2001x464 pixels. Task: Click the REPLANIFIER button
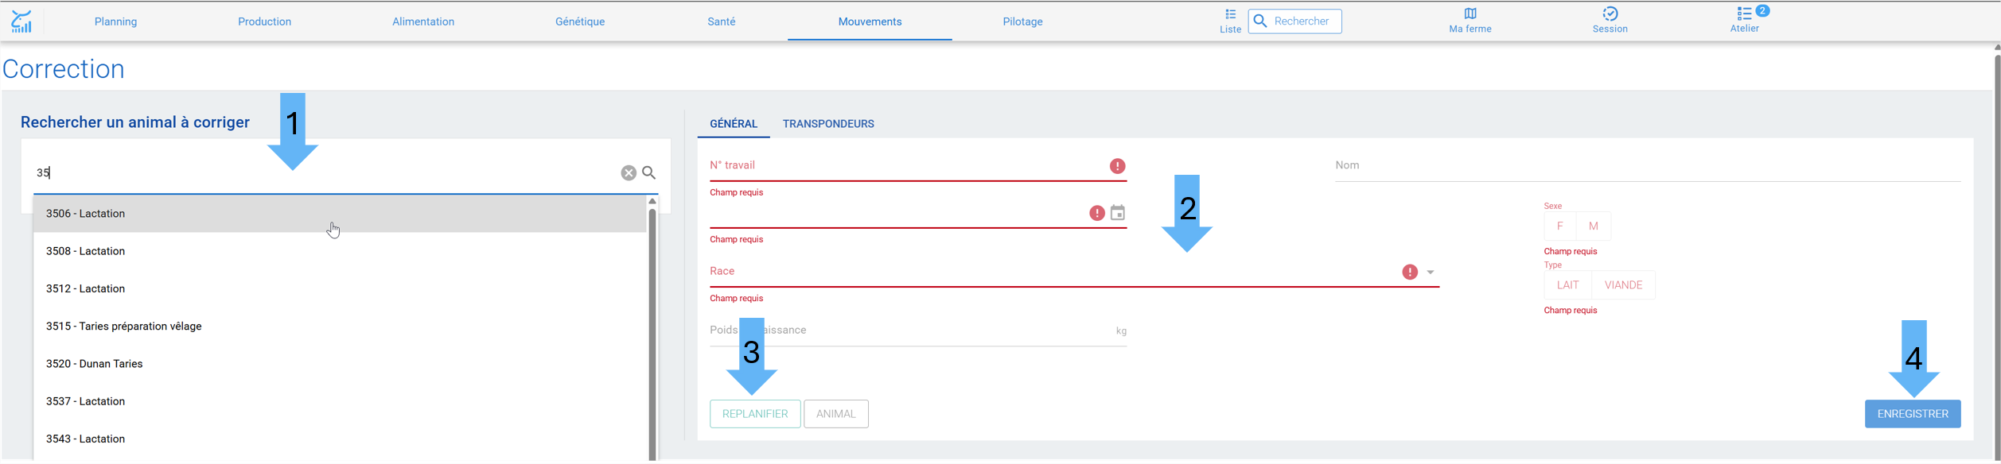[755, 414]
